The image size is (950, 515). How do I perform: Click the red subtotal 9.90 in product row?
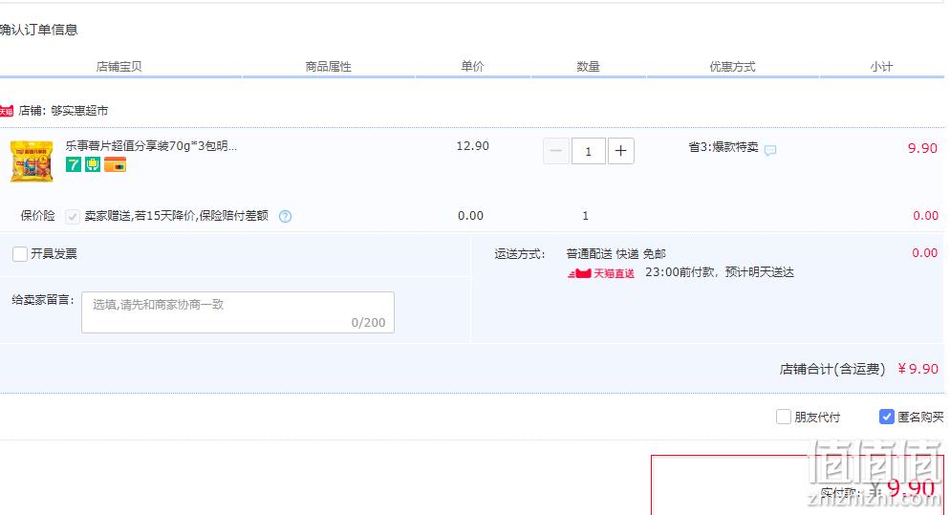(x=922, y=148)
